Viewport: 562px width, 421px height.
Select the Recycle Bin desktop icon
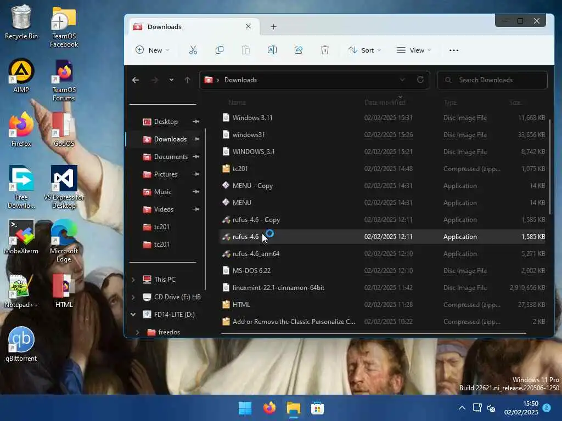tap(21, 22)
